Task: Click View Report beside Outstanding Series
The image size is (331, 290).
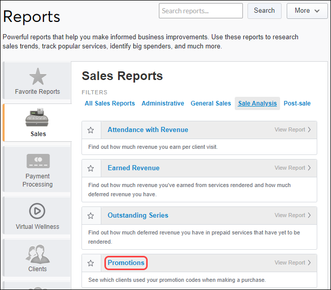Action: pos(292,216)
